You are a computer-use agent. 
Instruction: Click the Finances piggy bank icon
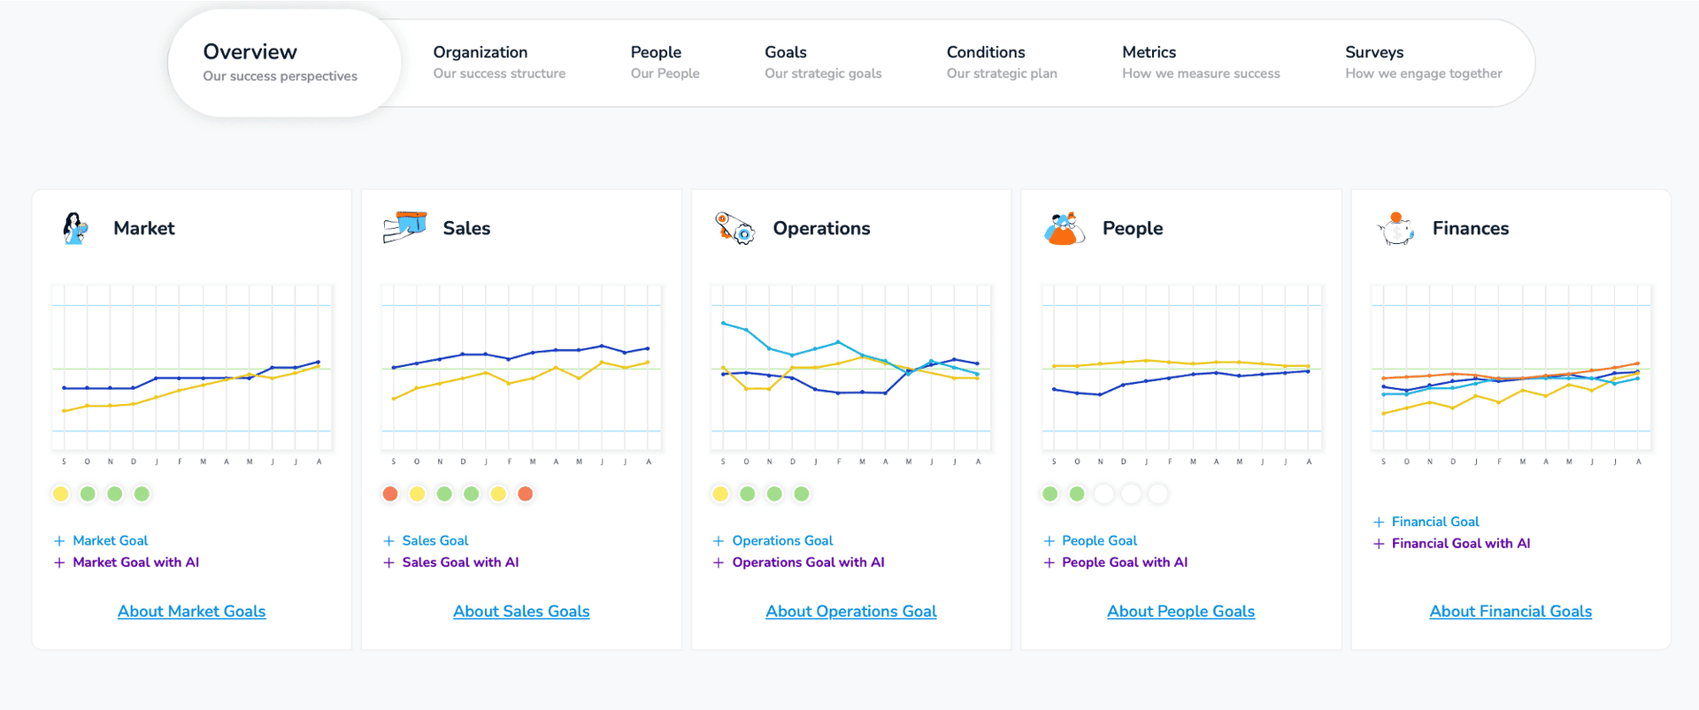click(x=1395, y=228)
